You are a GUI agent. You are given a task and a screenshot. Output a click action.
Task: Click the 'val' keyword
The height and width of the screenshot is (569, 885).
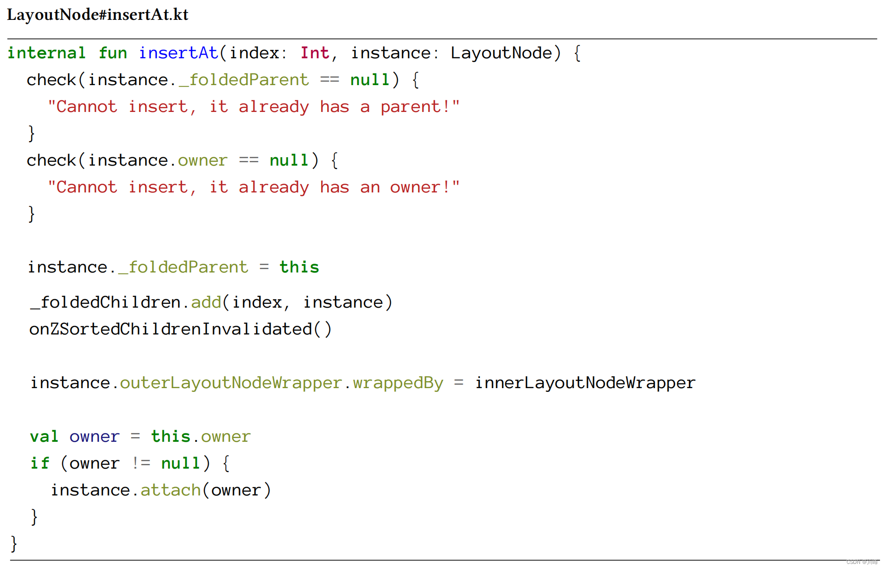point(44,437)
